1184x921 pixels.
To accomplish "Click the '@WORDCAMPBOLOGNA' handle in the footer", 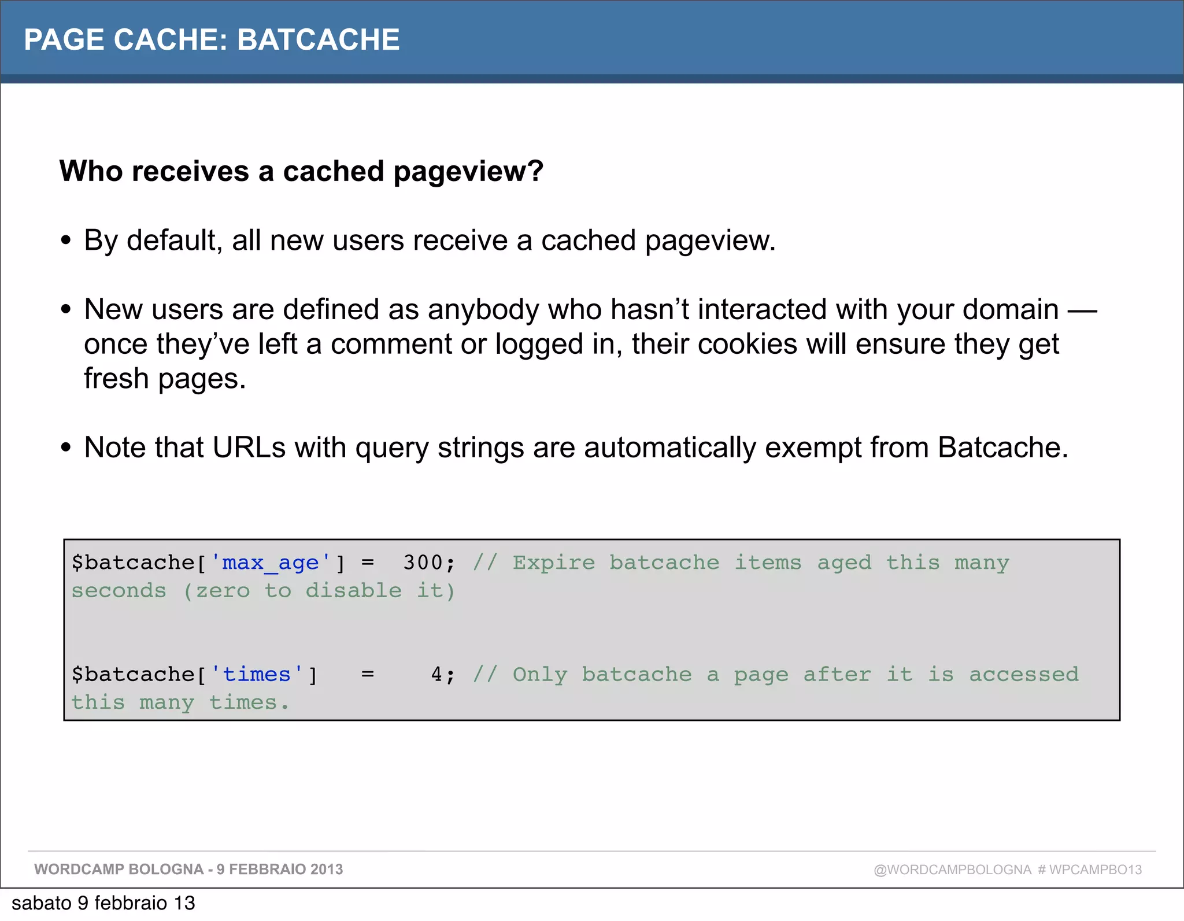I will (952, 870).
